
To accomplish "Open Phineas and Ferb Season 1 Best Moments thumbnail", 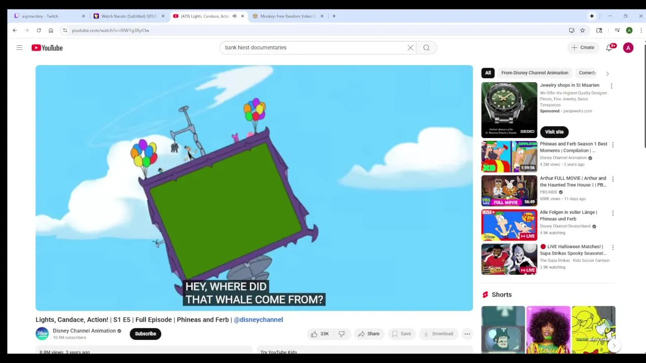I will 509,156.
